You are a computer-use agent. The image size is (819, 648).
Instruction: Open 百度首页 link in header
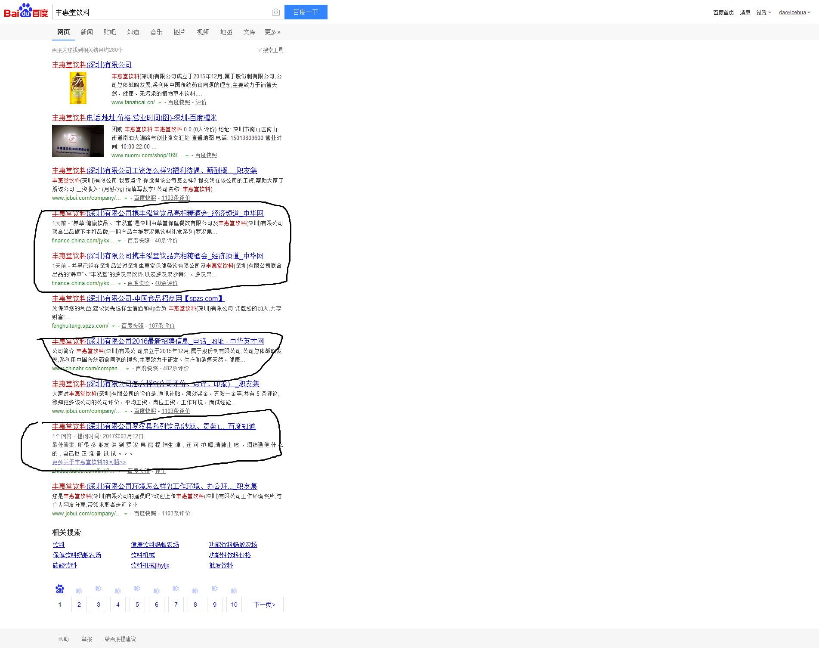click(723, 12)
